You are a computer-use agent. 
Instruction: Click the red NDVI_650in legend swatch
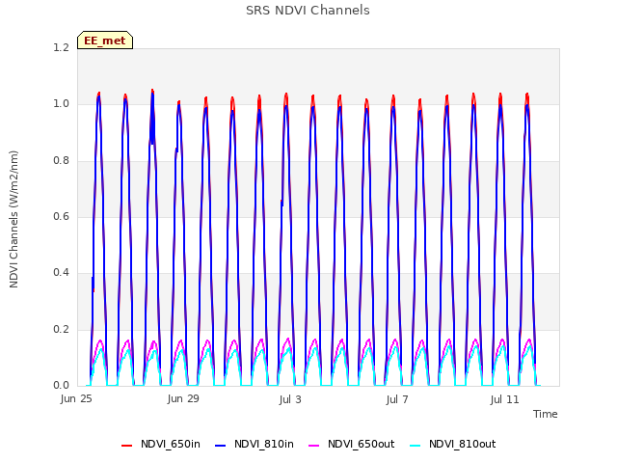pyautogui.click(x=126, y=445)
